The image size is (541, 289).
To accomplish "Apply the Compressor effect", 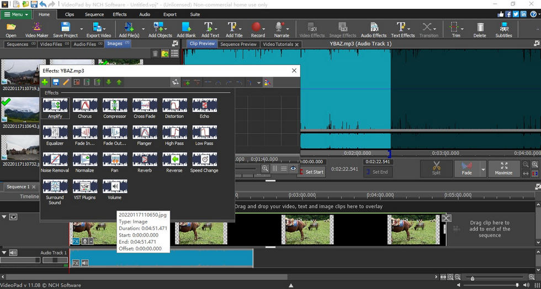I will pyautogui.click(x=115, y=108).
